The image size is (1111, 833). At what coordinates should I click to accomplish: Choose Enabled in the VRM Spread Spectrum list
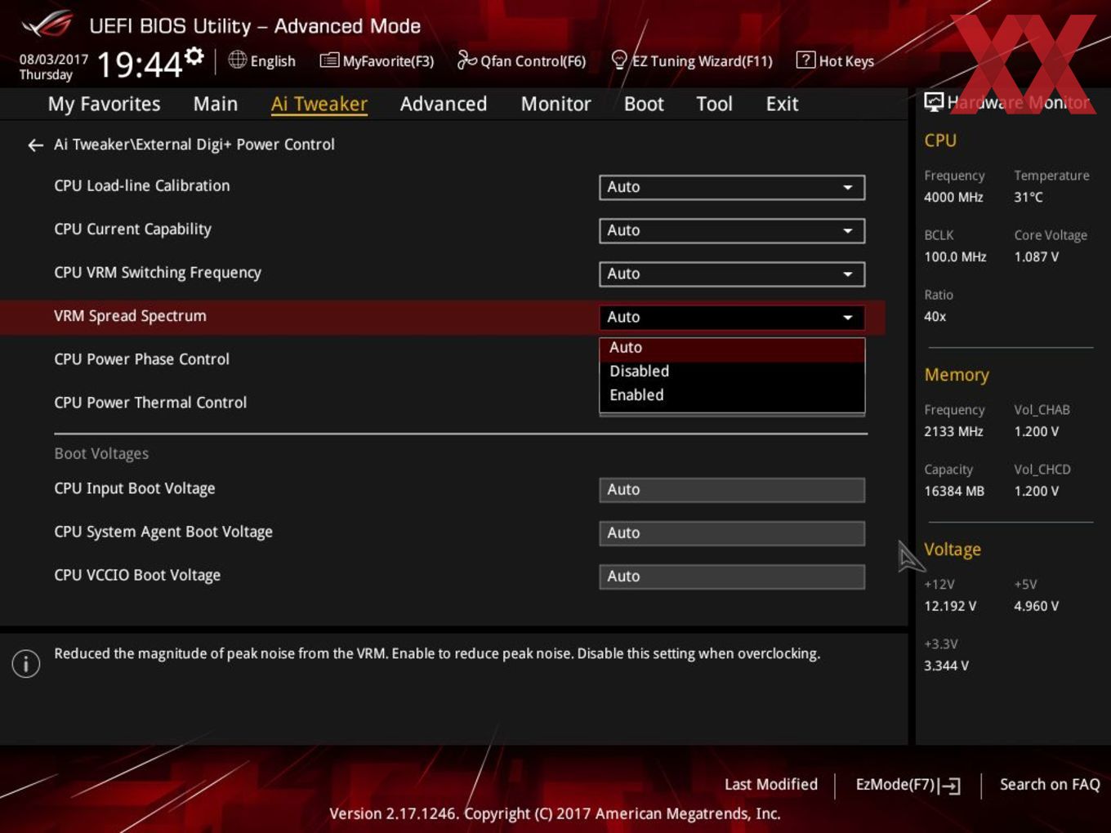point(732,395)
